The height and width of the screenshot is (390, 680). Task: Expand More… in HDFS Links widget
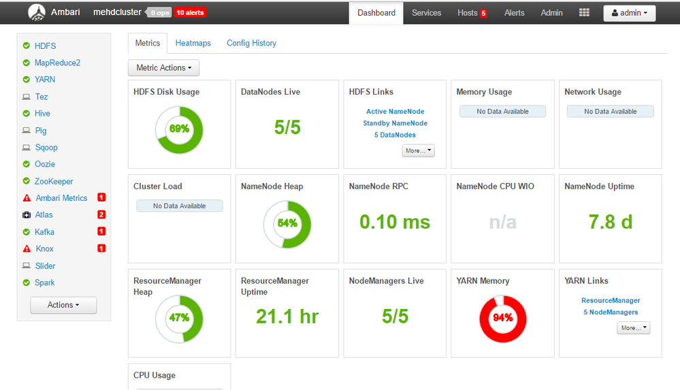(418, 150)
